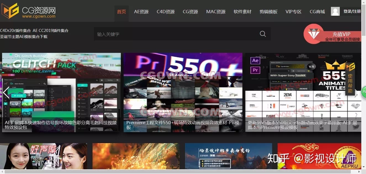Open the Premiere工程文件550+转场 title
Image resolution: width=366 pixels, height=174 pixels.
183,125
